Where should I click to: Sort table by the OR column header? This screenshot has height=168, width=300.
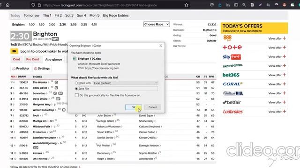coord(198,77)
